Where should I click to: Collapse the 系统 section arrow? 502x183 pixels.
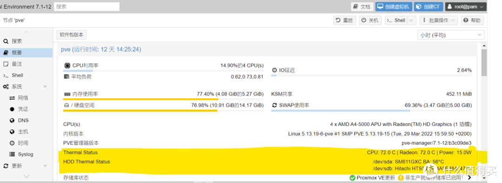point(45,87)
